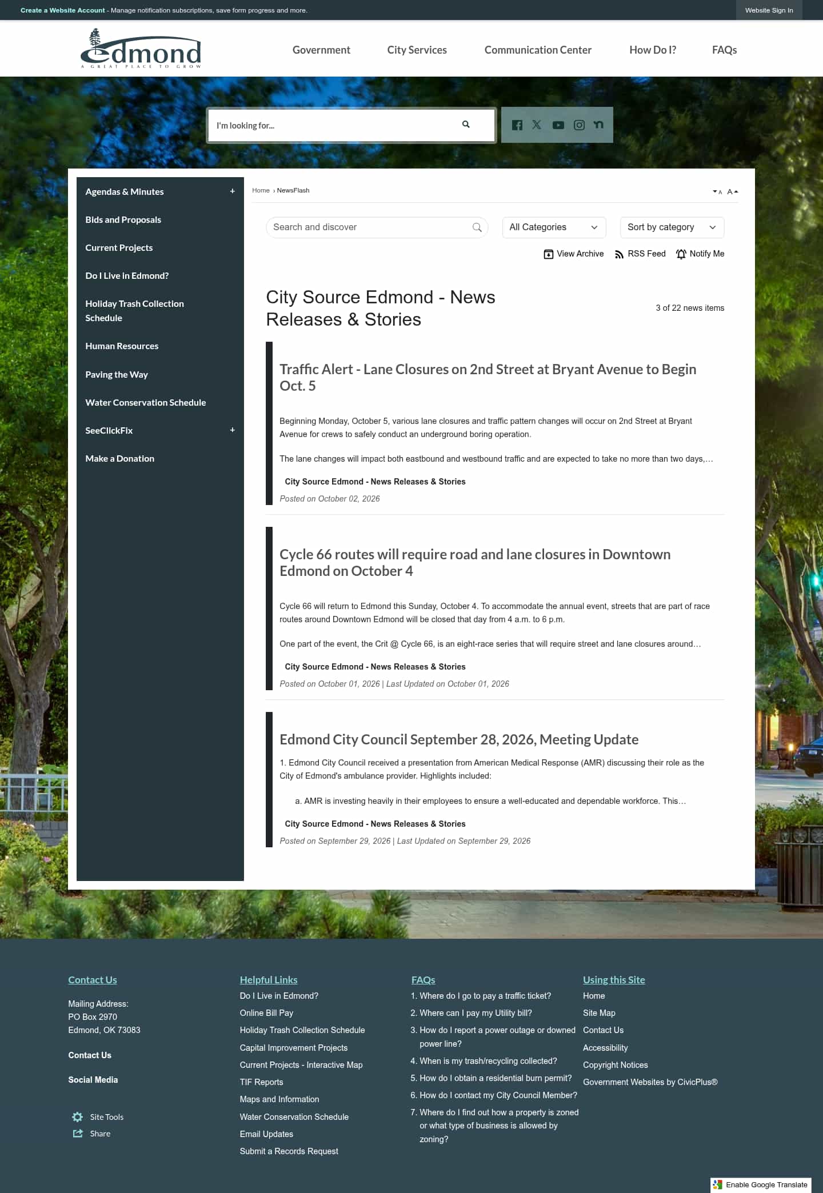Open the All Categories dropdown

(553, 227)
